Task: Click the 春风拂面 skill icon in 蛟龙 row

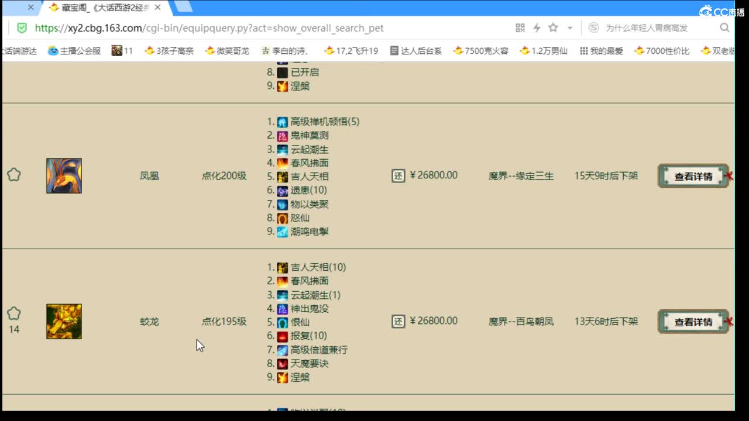Action: [x=283, y=281]
